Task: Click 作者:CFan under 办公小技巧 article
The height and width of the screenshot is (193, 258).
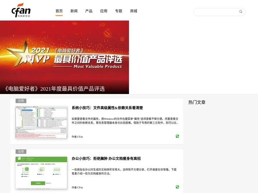Action: pyautogui.click(x=77, y=187)
